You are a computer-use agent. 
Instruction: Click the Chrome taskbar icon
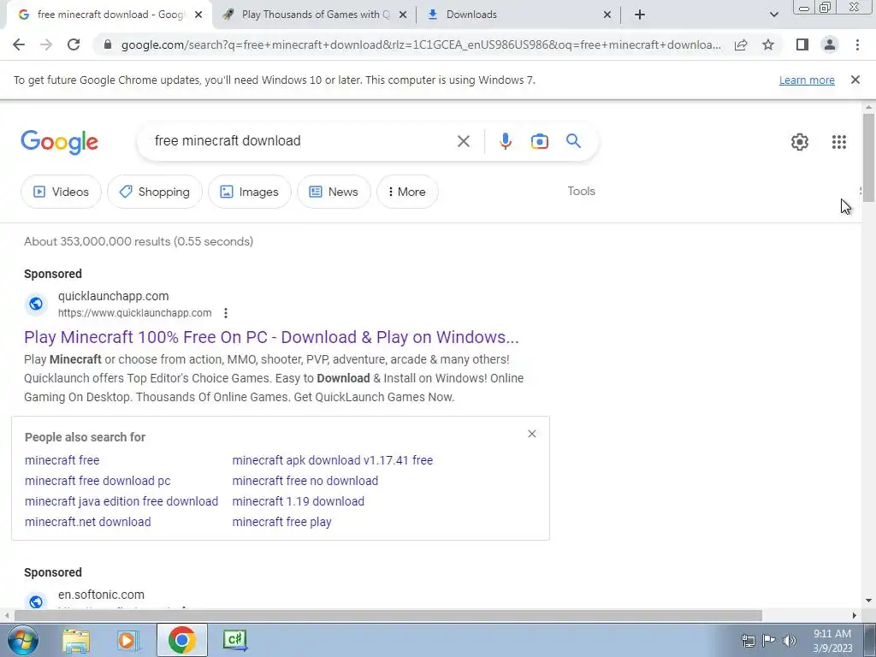[181, 640]
